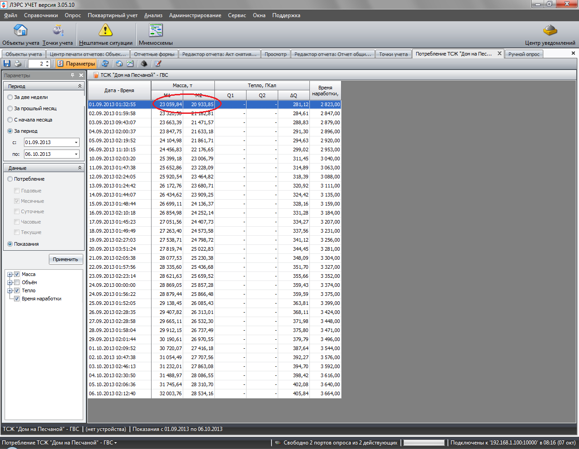Image resolution: width=579 pixels, height=449 pixels.
Task: Click the Время наработки column header
Action: coord(325,90)
